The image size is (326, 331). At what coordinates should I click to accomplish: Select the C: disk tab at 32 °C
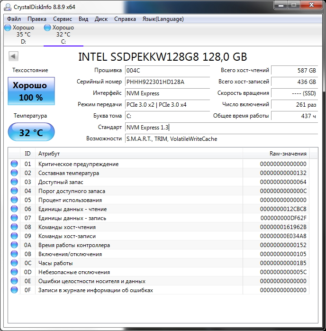pos(63,35)
